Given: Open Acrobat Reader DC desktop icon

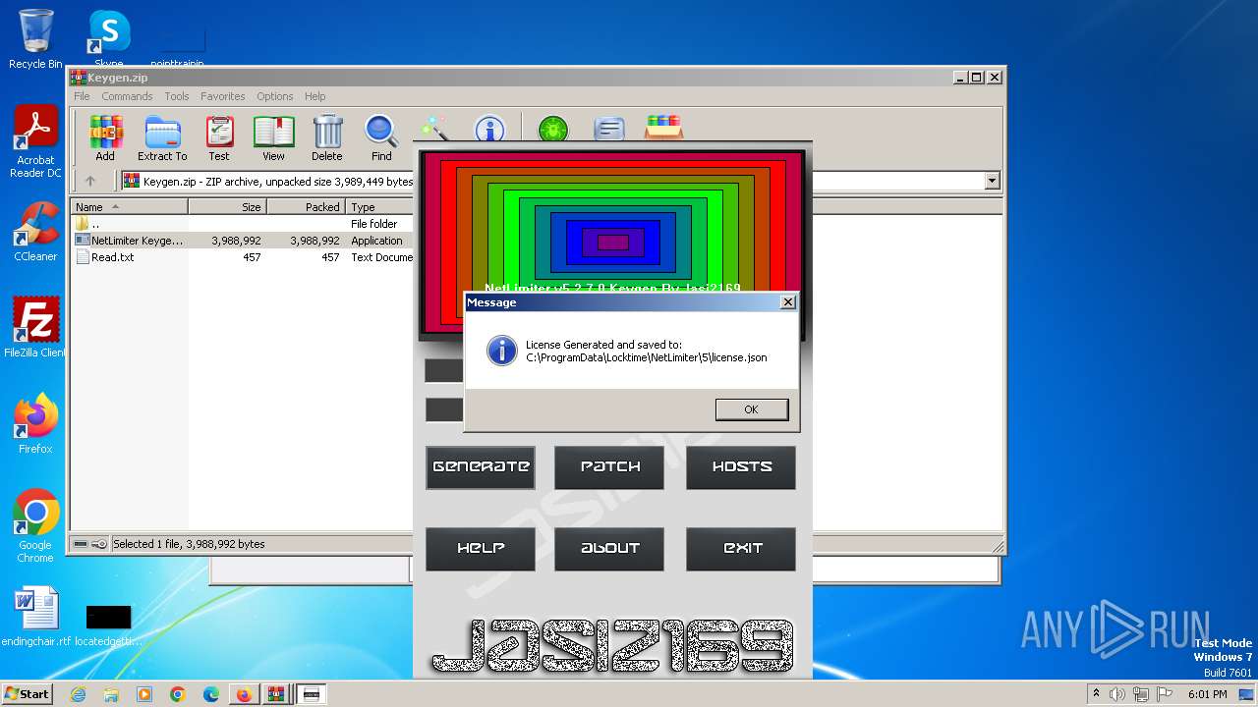Looking at the screenshot, I should pyautogui.click(x=35, y=142).
